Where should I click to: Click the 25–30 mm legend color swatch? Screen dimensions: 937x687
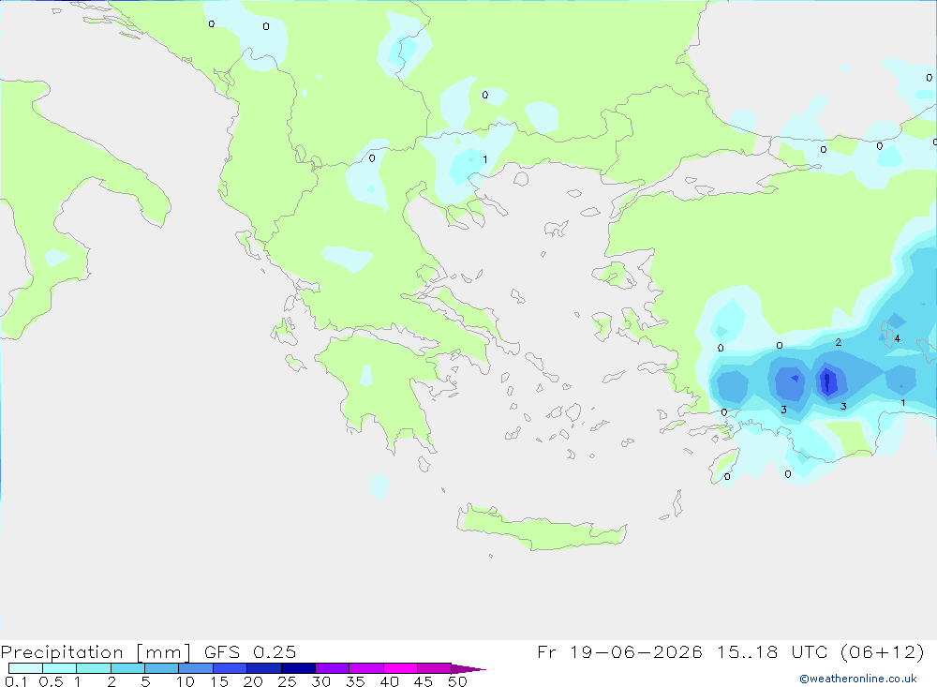click(x=298, y=668)
